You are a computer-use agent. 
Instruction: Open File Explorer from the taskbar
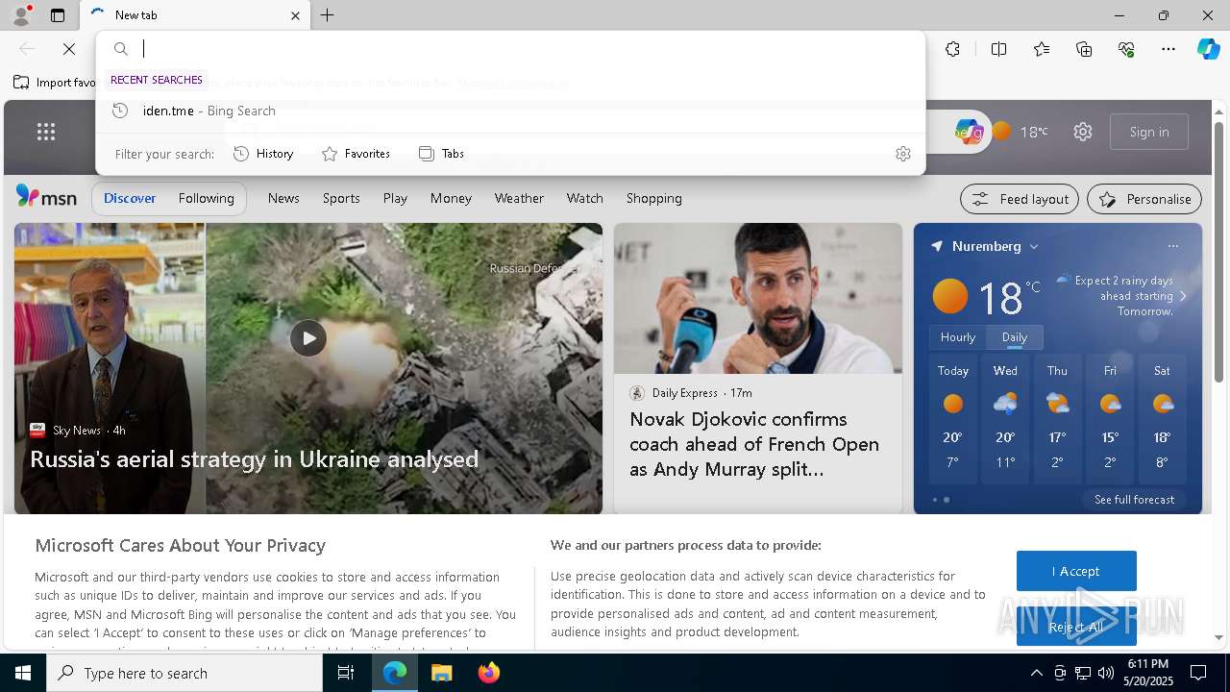coord(441,673)
